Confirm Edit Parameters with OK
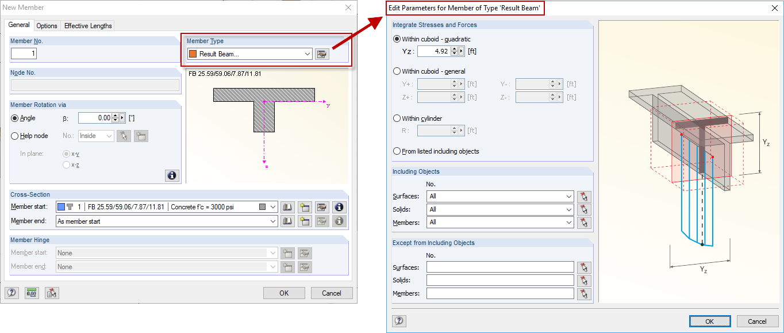Viewport: 784px width, 333px height. click(710, 321)
